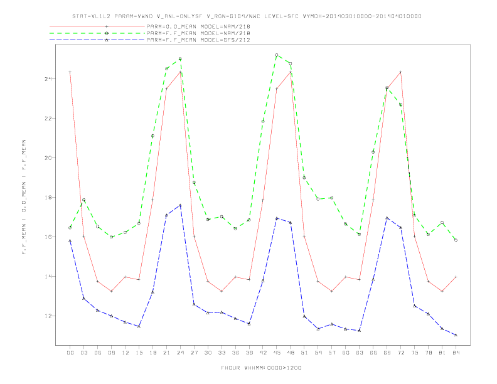
Task: Click x-axis tick label 63
Action: 360,353
